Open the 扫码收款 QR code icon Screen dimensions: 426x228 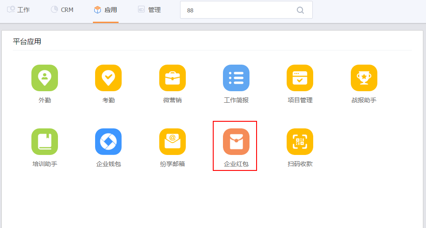(300, 142)
